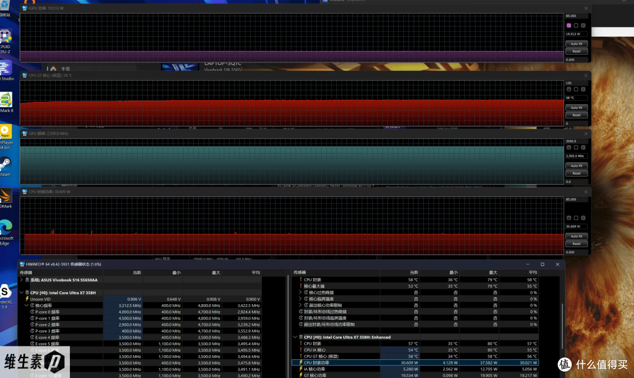Viewport: 634px width, 378px height.
Task: Click Reset in IGPU power graph
Action: [x=576, y=52]
